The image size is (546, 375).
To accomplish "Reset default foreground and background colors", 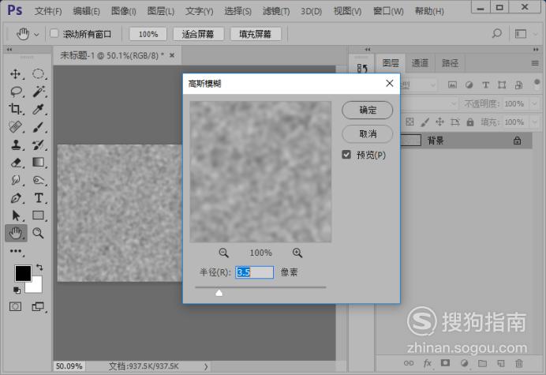I will (17, 290).
